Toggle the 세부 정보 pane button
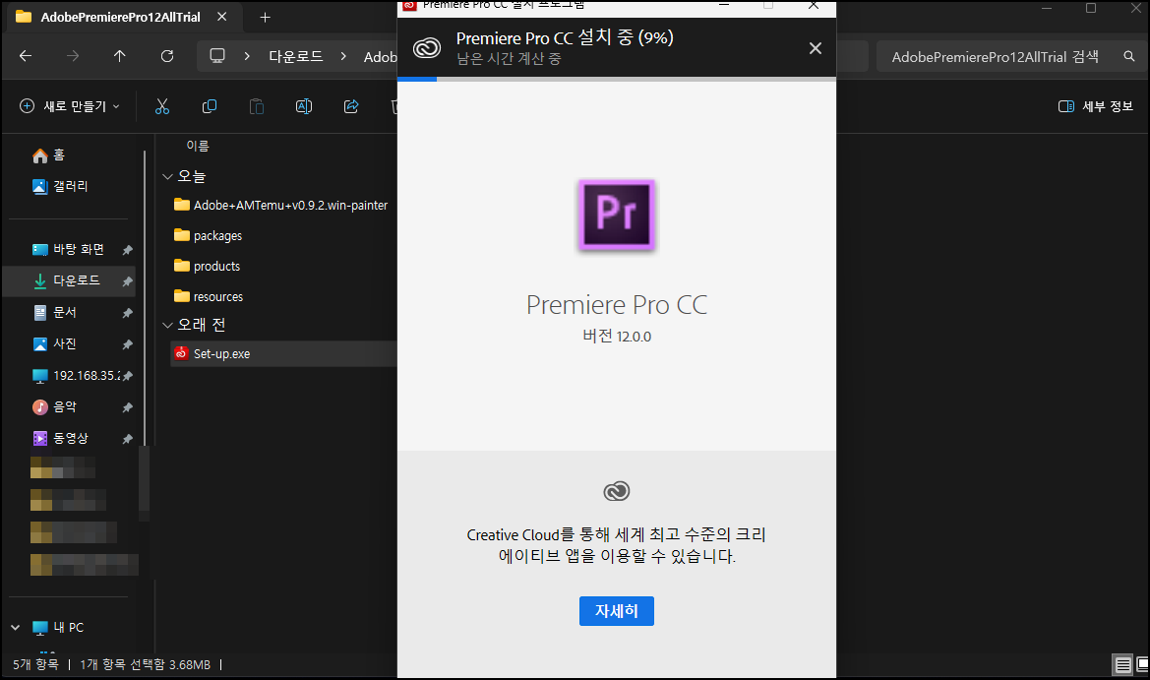The image size is (1150, 680). pyautogui.click(x=1096, y=106)
